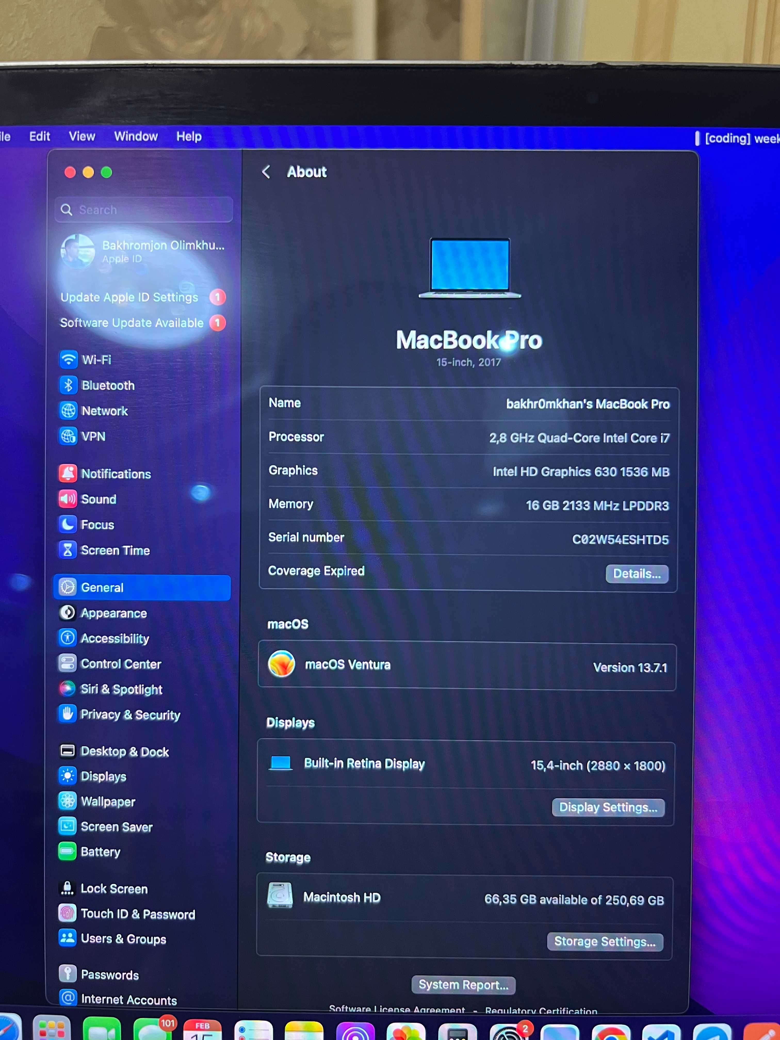Image resolution: width=780 pixels, height=1040 pixels.
Task: Open the Wi-Fi settings icon
Action: 69,360
